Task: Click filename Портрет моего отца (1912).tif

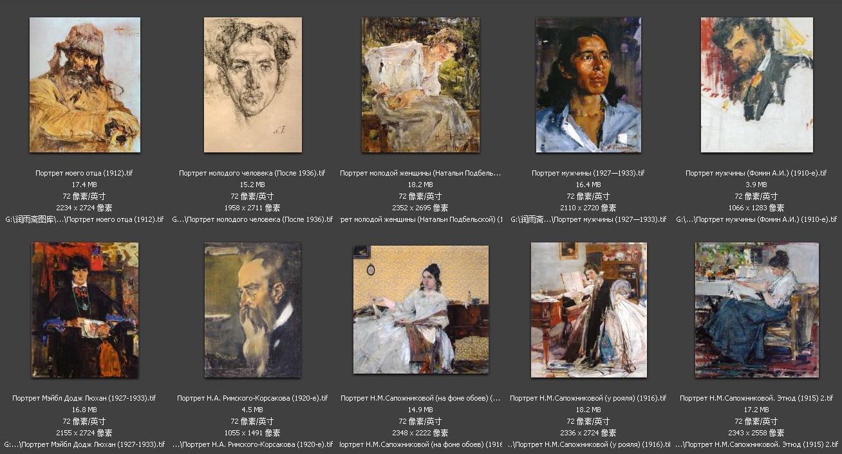Action: click(x=84, y=173)
